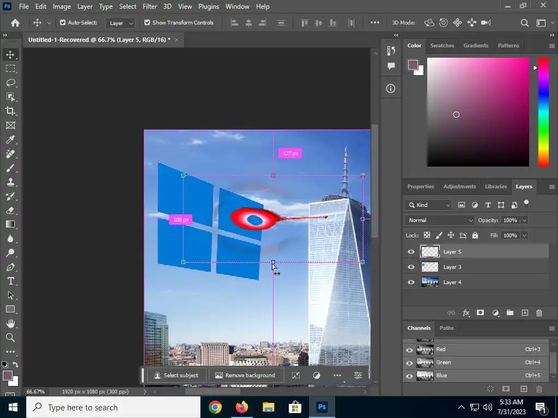Open the Opacity percentage dropdown arrow
This screenshot has height=418, width=558.
pos(524,220)
